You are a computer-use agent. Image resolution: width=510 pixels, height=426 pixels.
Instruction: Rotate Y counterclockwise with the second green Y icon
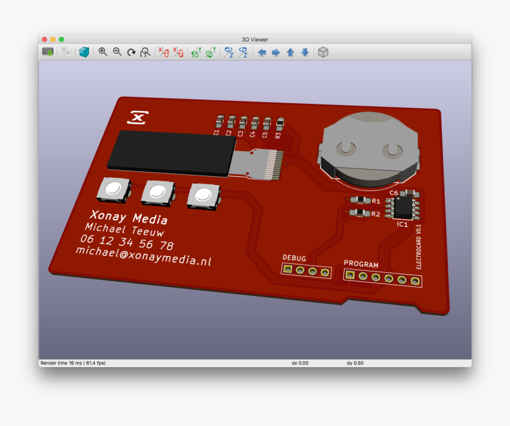211,52
